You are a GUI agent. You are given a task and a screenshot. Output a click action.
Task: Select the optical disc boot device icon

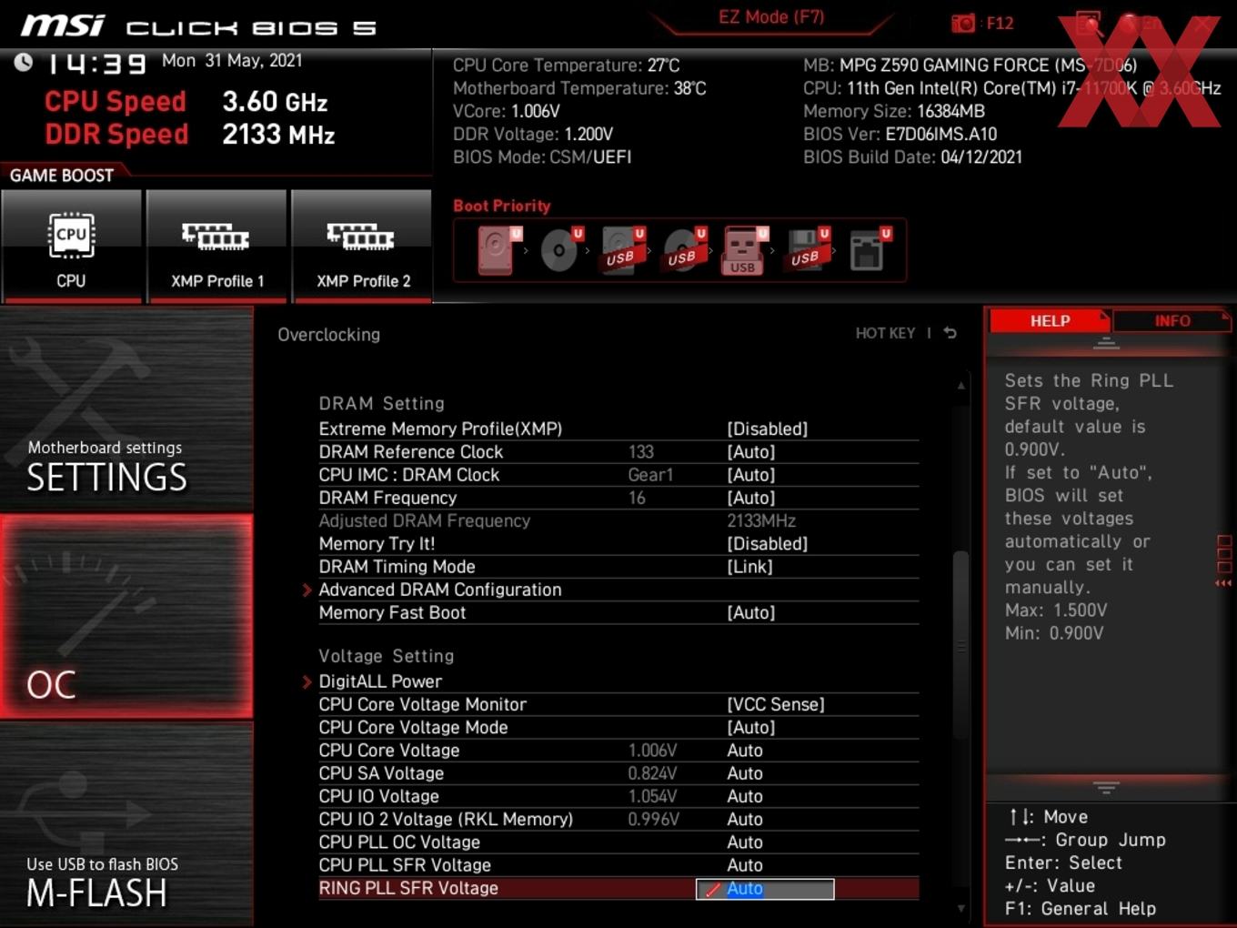pos(559,250)
